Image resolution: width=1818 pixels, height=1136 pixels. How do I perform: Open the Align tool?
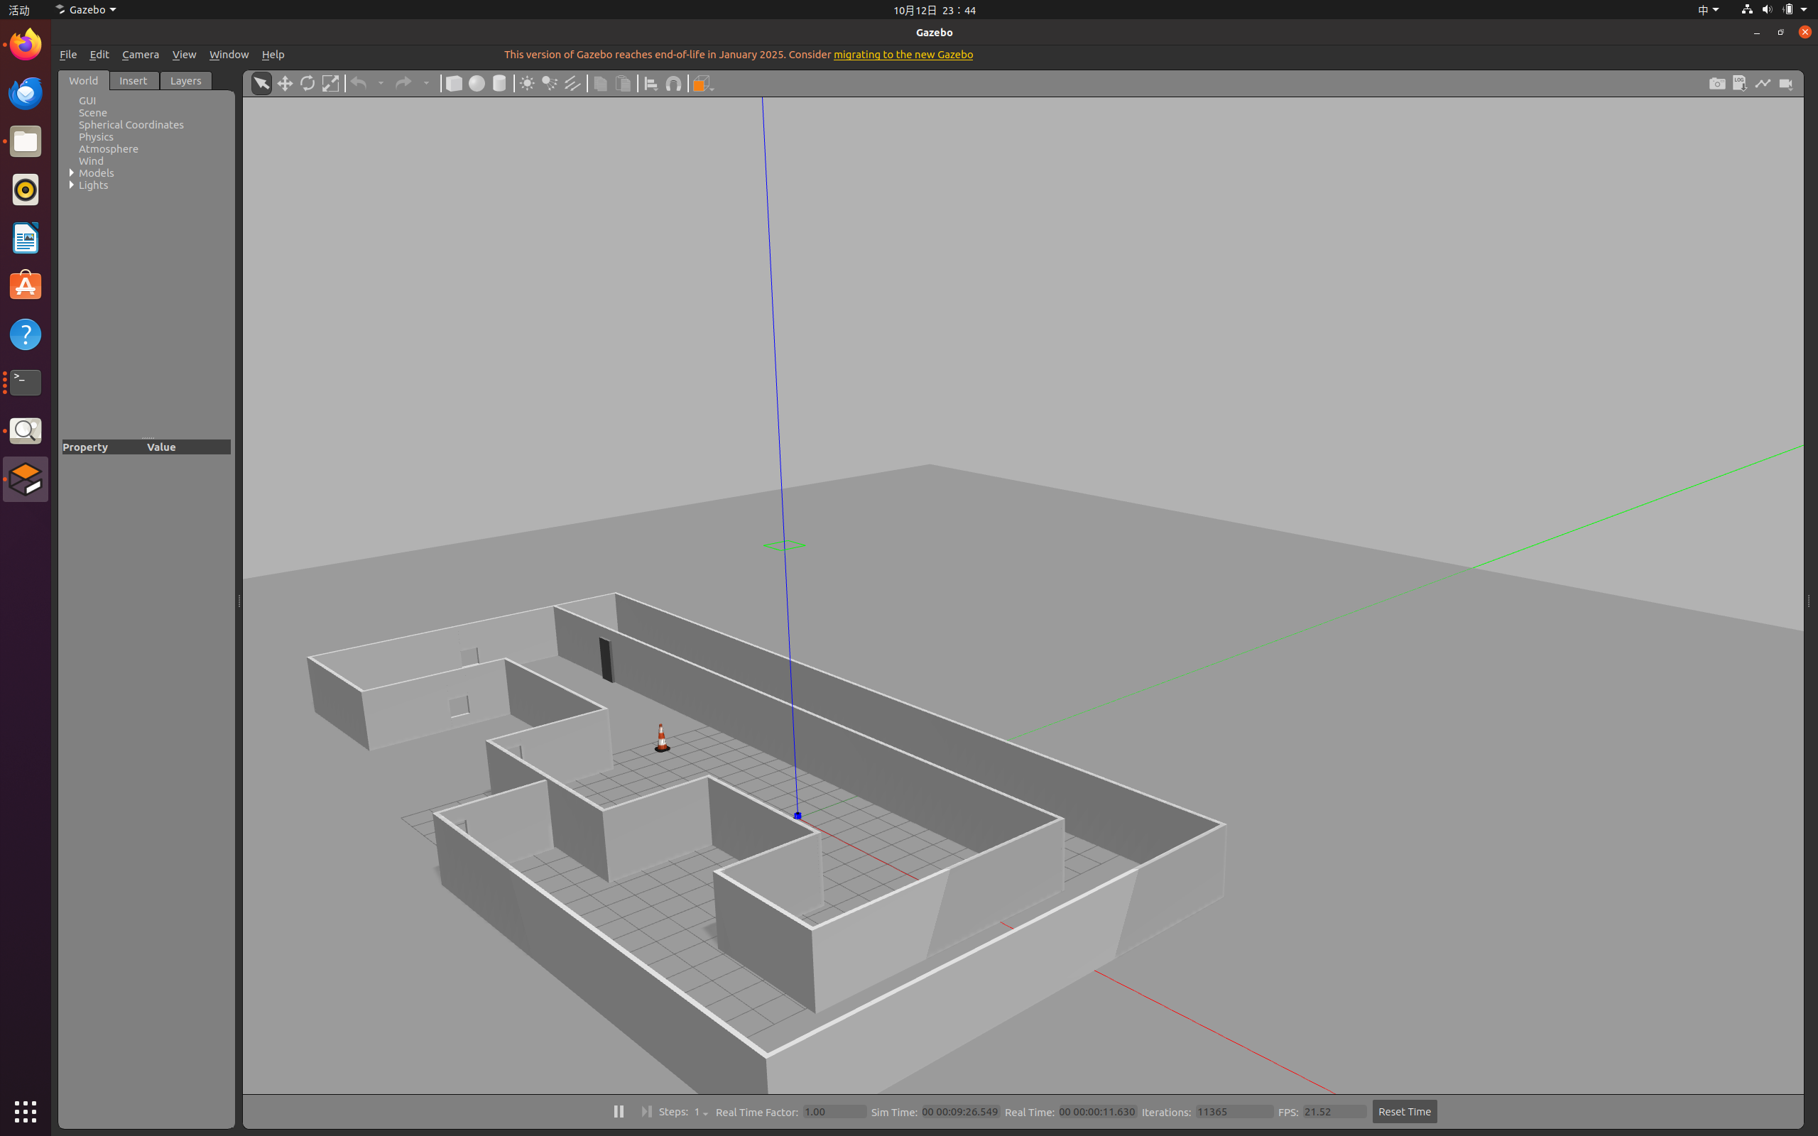651,83
